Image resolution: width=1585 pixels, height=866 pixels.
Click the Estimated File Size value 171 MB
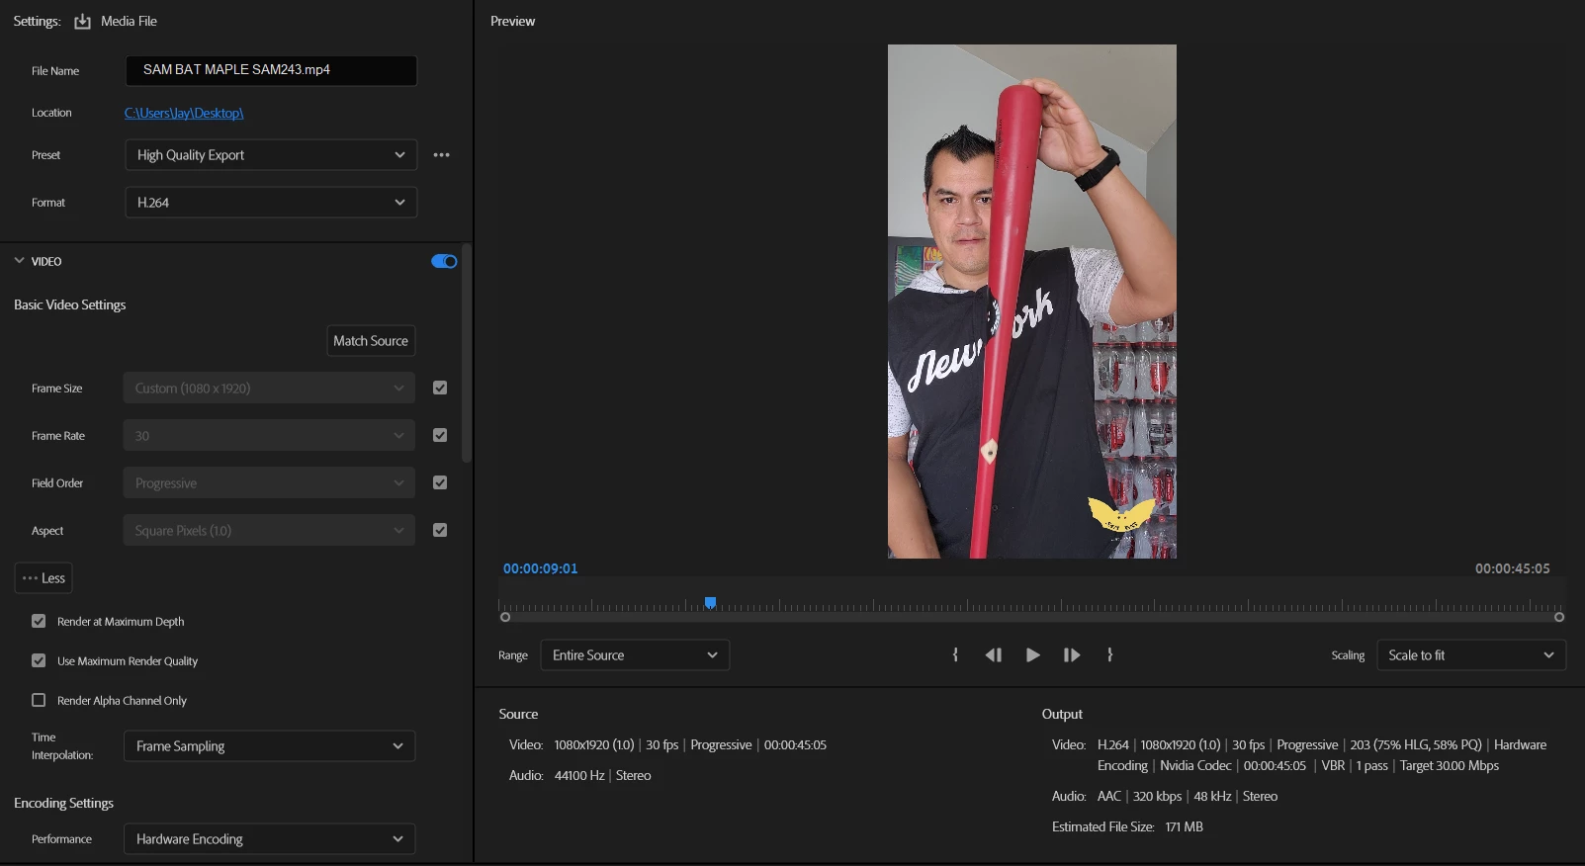tap(1185, 827)
